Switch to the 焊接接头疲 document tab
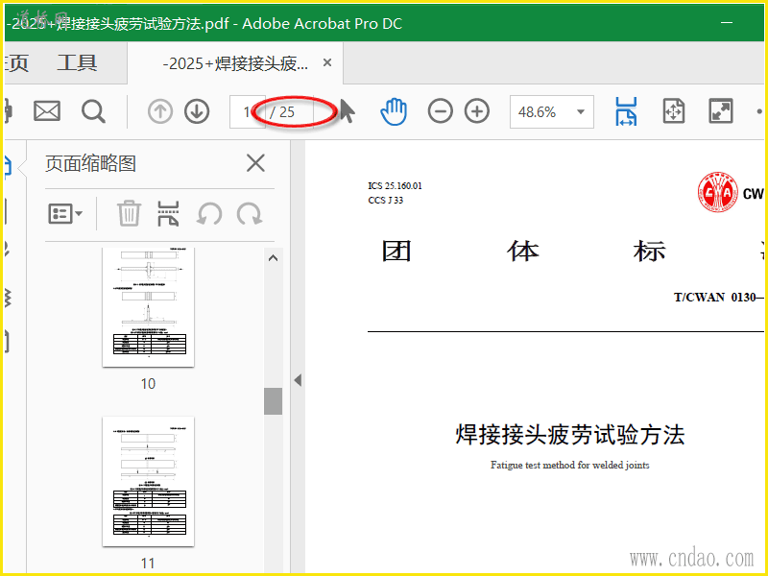This screenshot has height=576, width=768. [235, 63]
